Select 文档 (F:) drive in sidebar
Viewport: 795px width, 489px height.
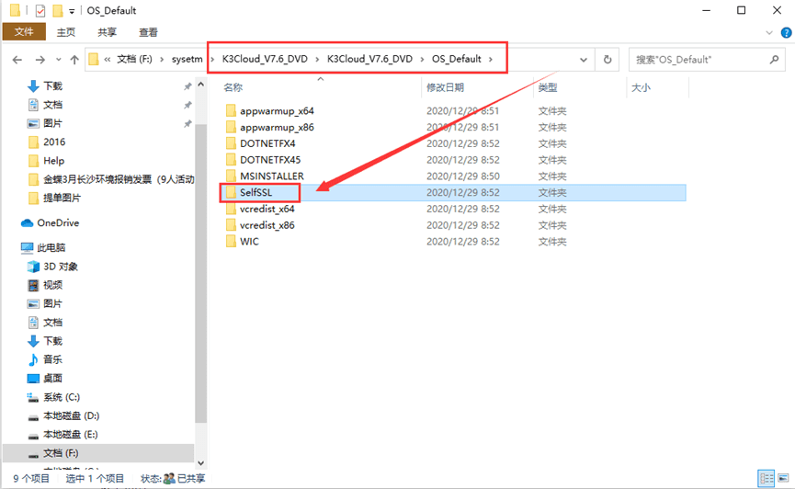tap(61, 453)
